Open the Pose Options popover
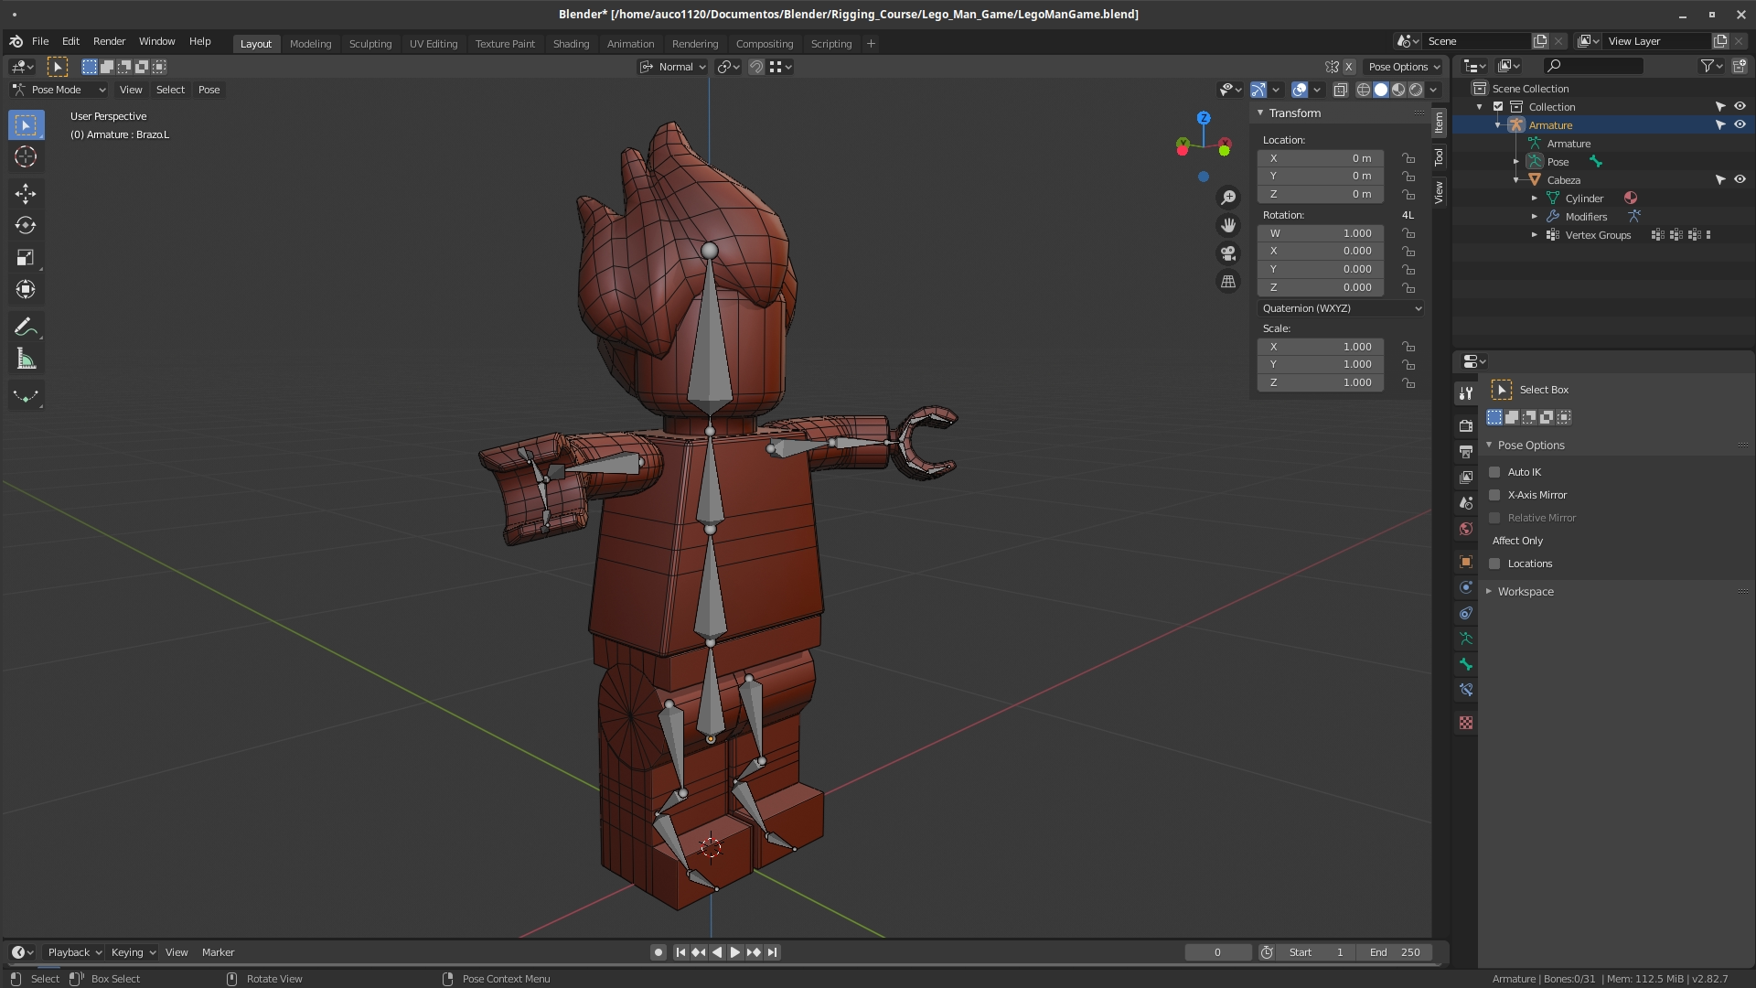Screen dimensions: 1756x988 click(x=1403, y=67)
